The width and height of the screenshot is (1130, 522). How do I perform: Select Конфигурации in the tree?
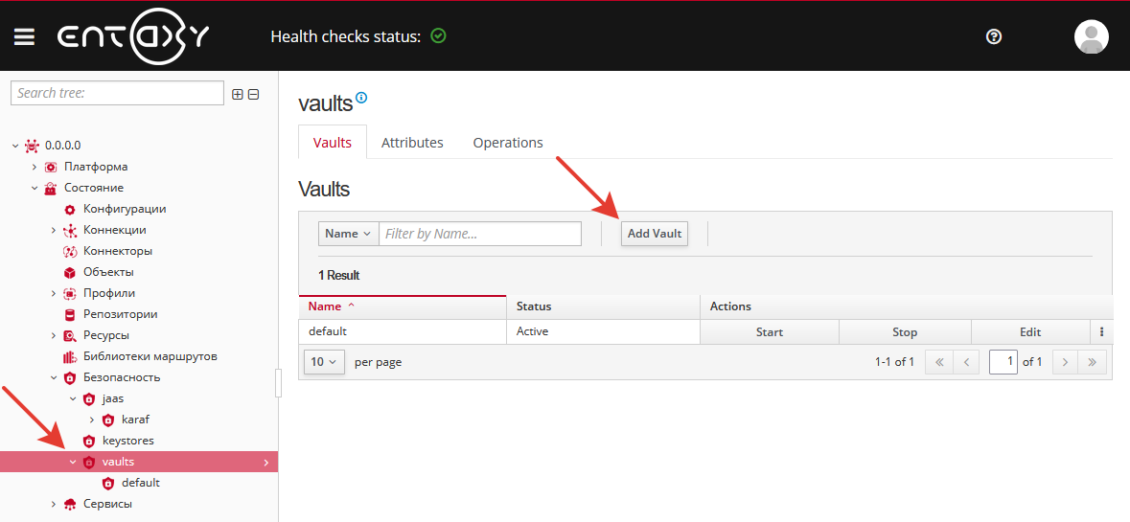tap(124, 209)
